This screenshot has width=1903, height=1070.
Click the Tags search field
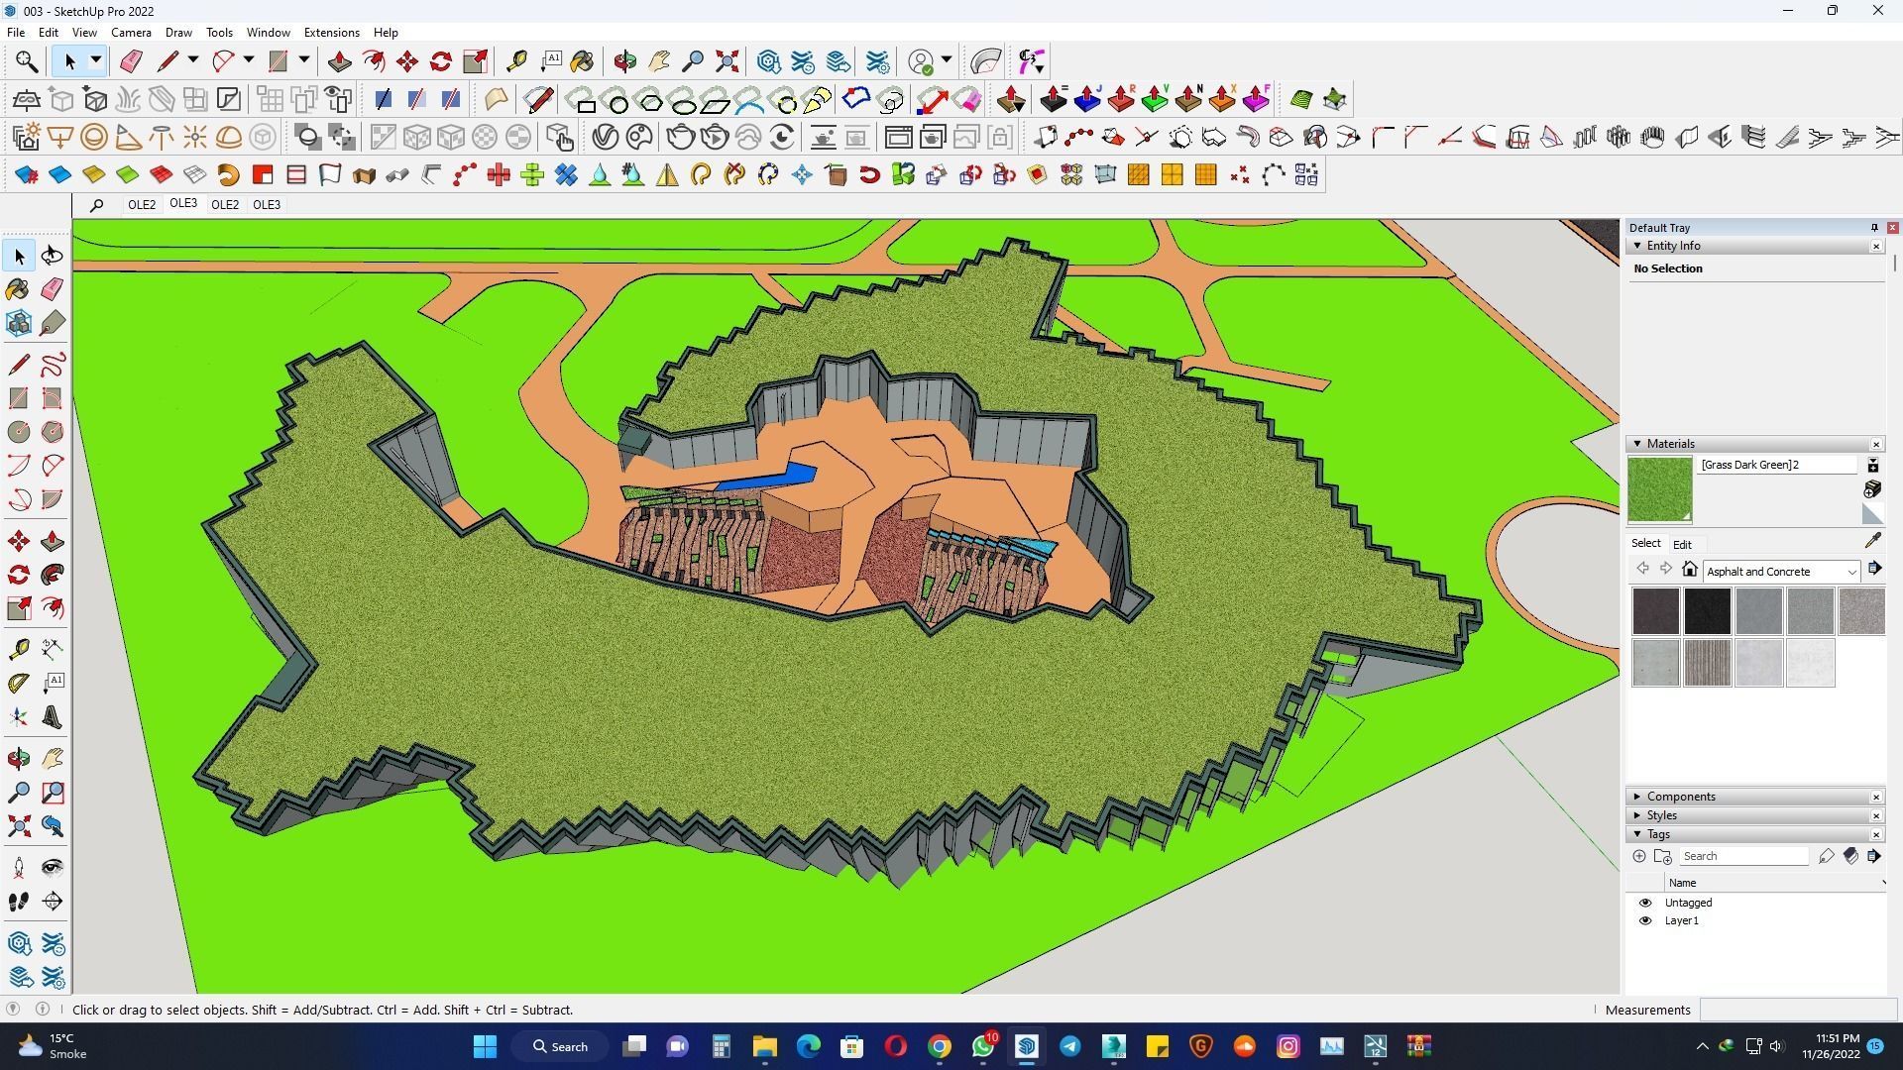coord(1742,856)
